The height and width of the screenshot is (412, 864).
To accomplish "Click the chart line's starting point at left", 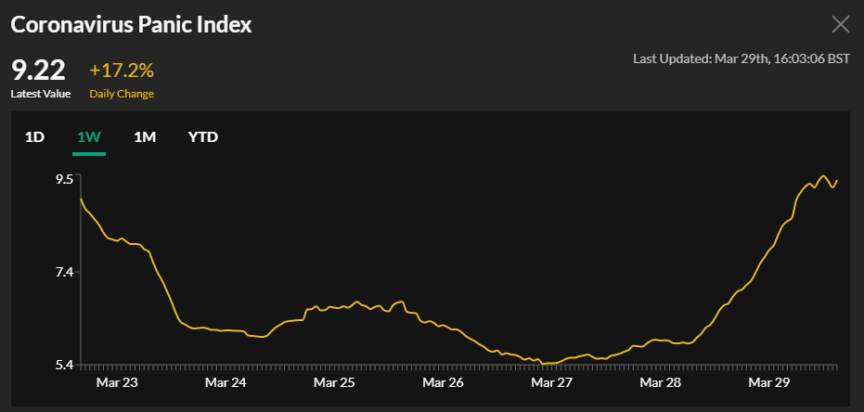I will click(82, 200).
